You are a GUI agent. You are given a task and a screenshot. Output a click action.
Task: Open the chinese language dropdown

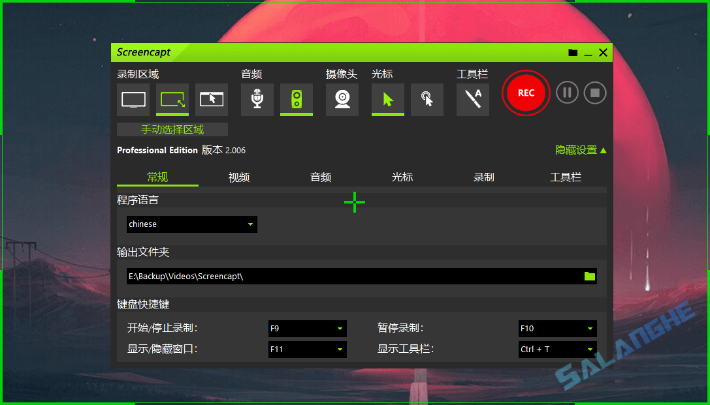(250, 224)
